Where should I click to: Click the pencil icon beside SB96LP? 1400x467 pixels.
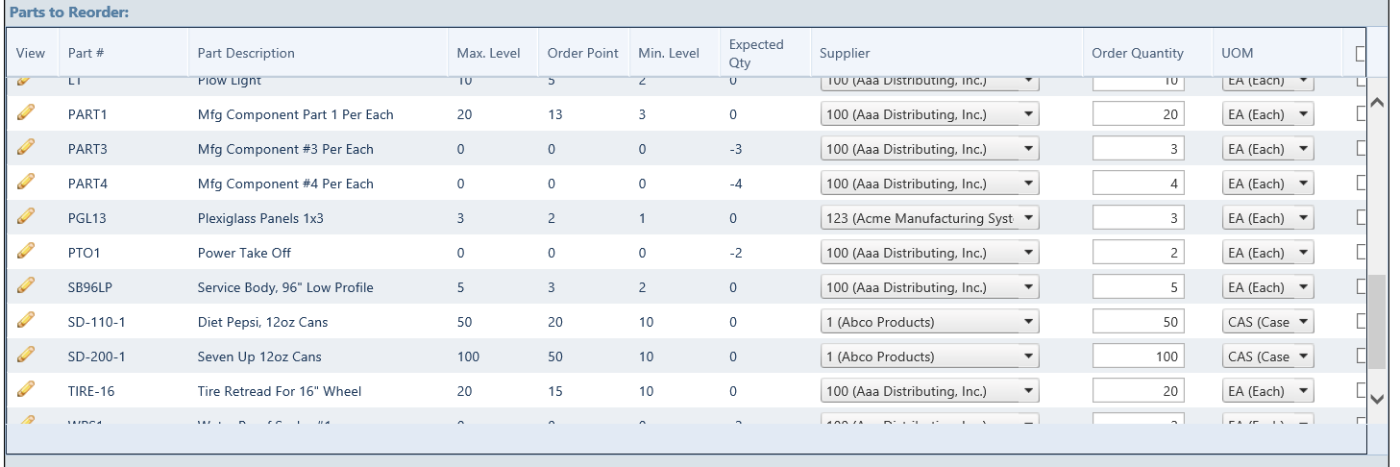[x=27, y=286]
